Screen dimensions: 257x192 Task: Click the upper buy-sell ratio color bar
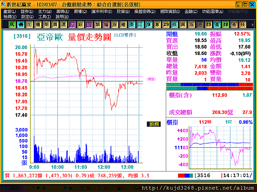click(209, 84)
